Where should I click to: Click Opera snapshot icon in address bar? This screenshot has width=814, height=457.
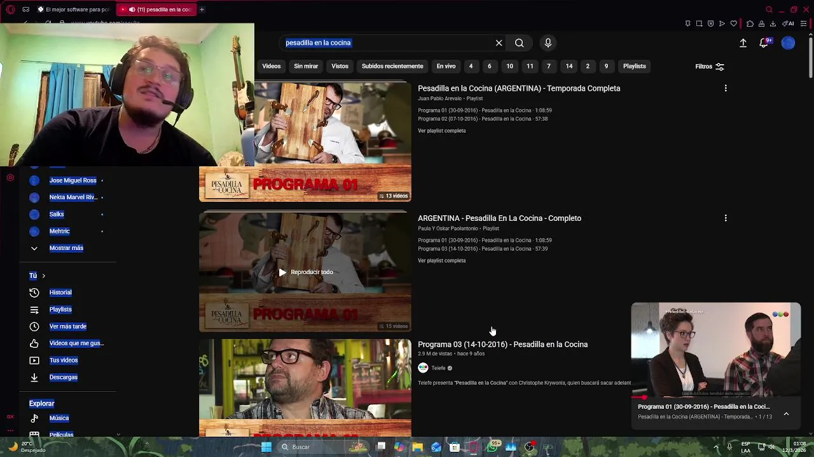[699, 23]
